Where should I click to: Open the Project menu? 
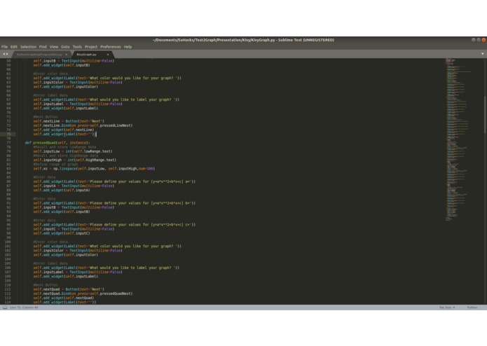(91, 47)
